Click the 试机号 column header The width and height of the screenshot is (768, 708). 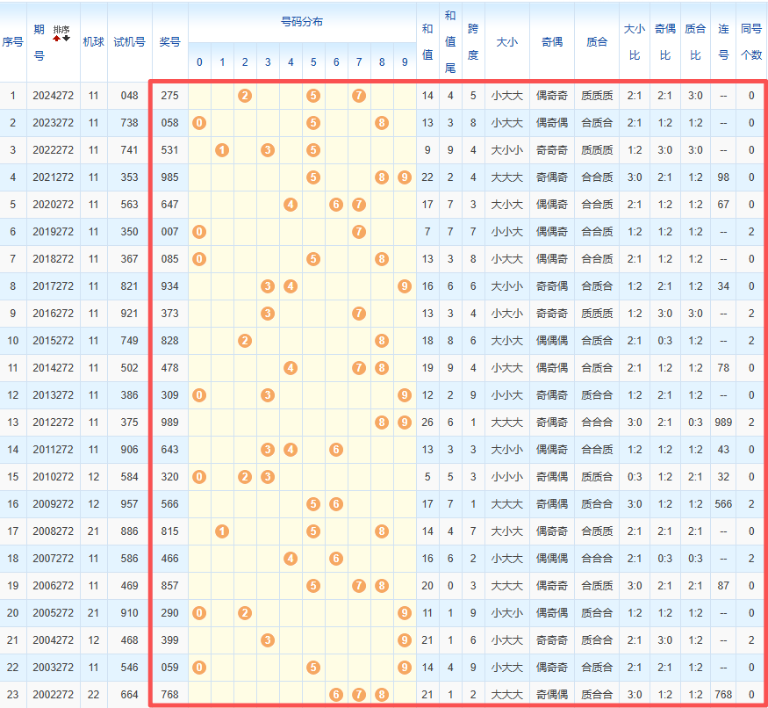click(129, 41)
